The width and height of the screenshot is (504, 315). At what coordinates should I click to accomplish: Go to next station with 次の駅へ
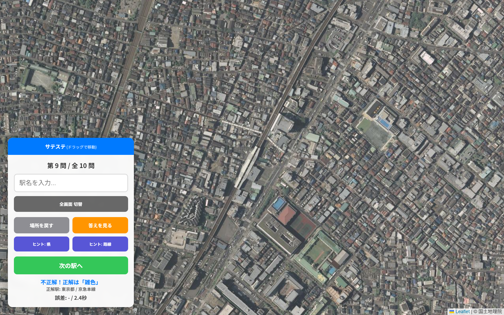[71, 265]
